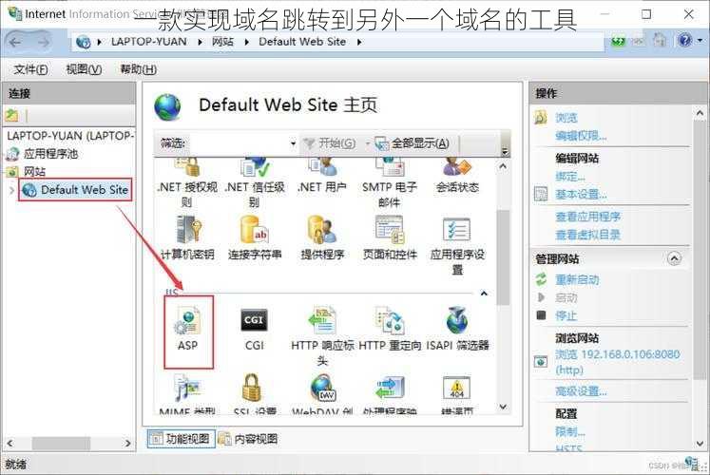Click 停止 site action

click(x=566, y=315)
